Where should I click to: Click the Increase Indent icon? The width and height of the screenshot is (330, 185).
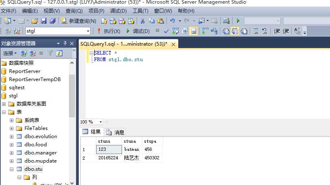point(286,31)
